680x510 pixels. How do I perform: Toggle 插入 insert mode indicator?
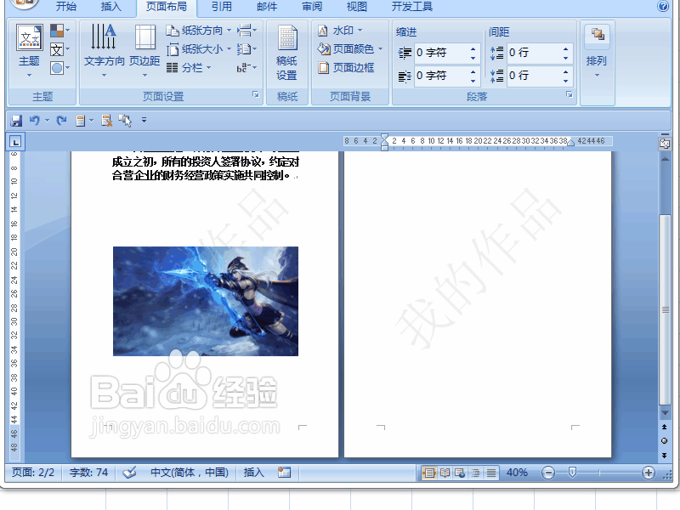(x=253, y=473)
